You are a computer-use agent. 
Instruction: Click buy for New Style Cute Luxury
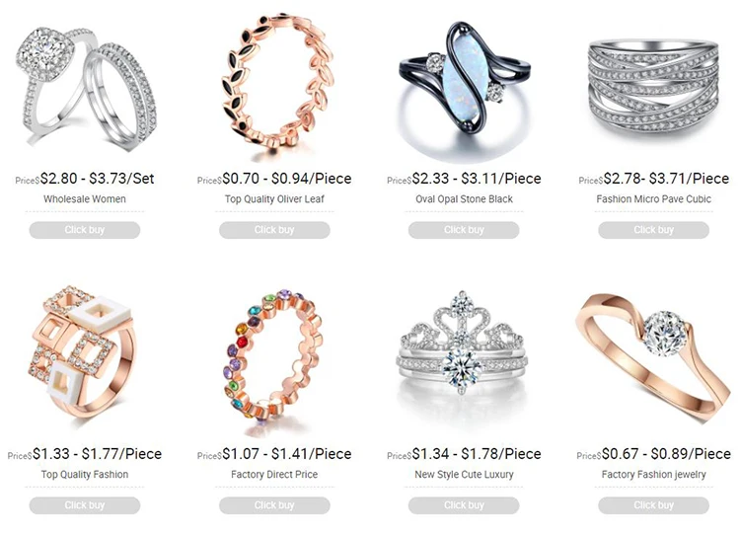click(x=464, y=505)
